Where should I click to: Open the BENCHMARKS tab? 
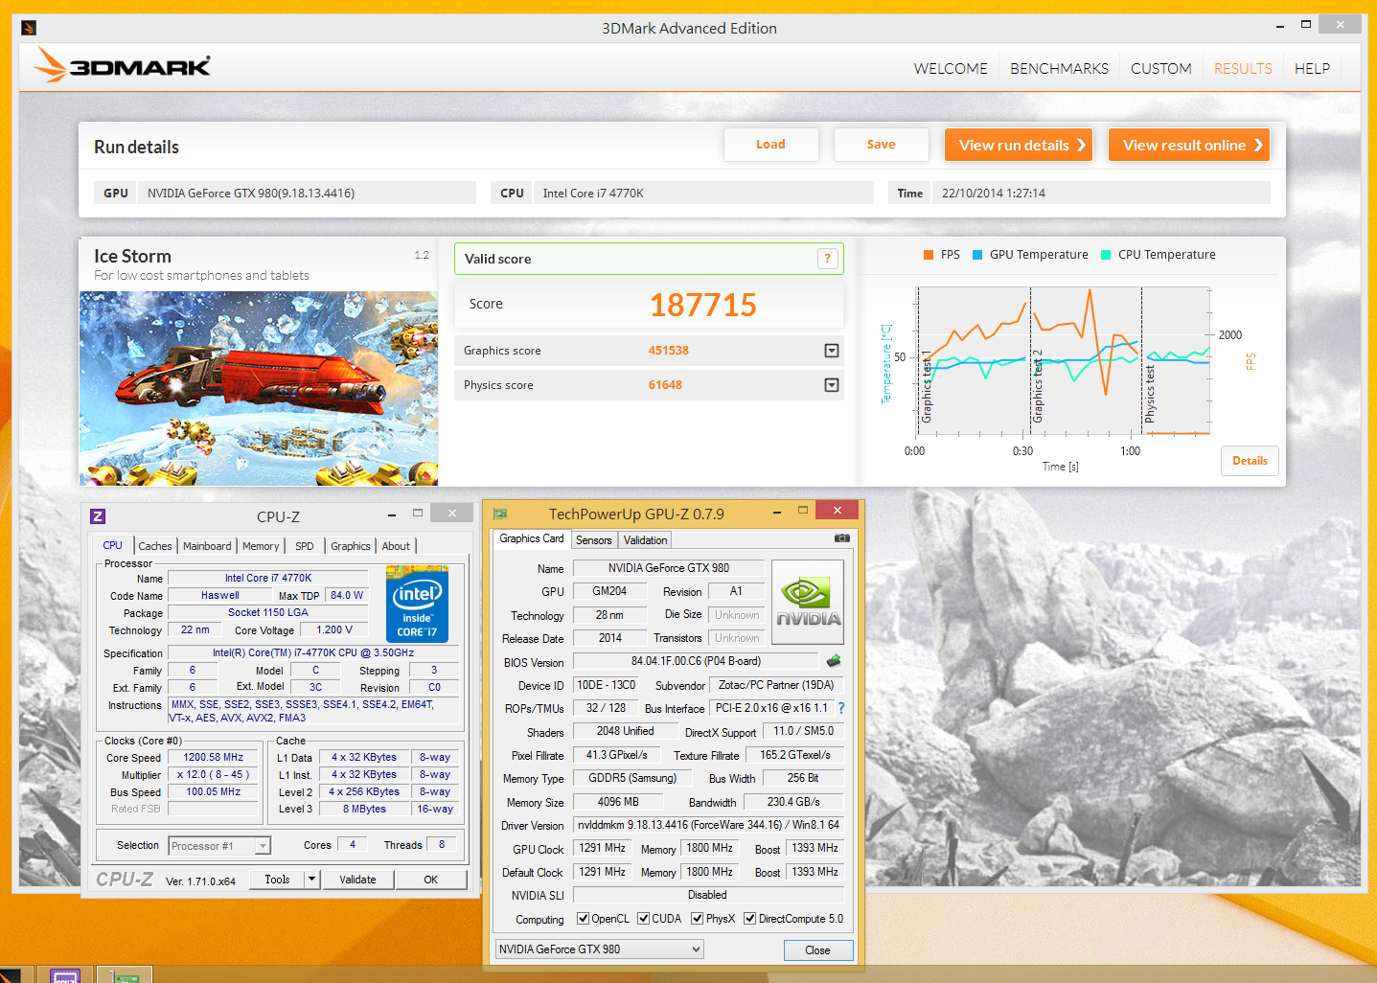1059,69
